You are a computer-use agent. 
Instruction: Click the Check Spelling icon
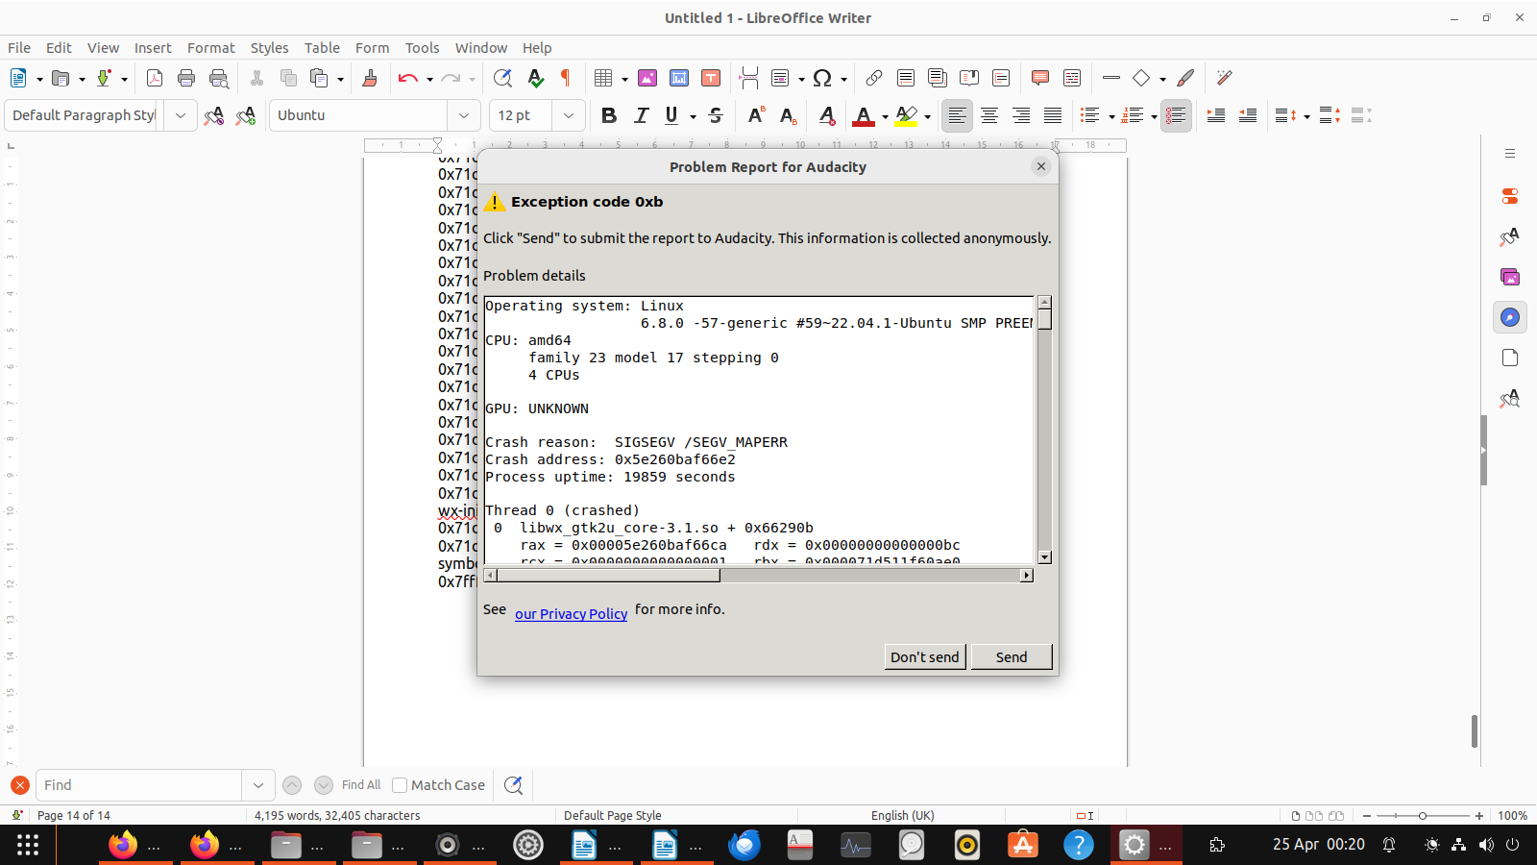click(535, 78)
